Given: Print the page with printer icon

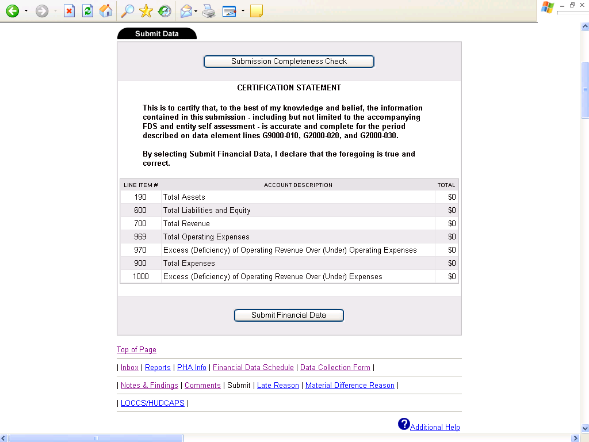Looking at the screenshot, I should [x=209, y=11].
